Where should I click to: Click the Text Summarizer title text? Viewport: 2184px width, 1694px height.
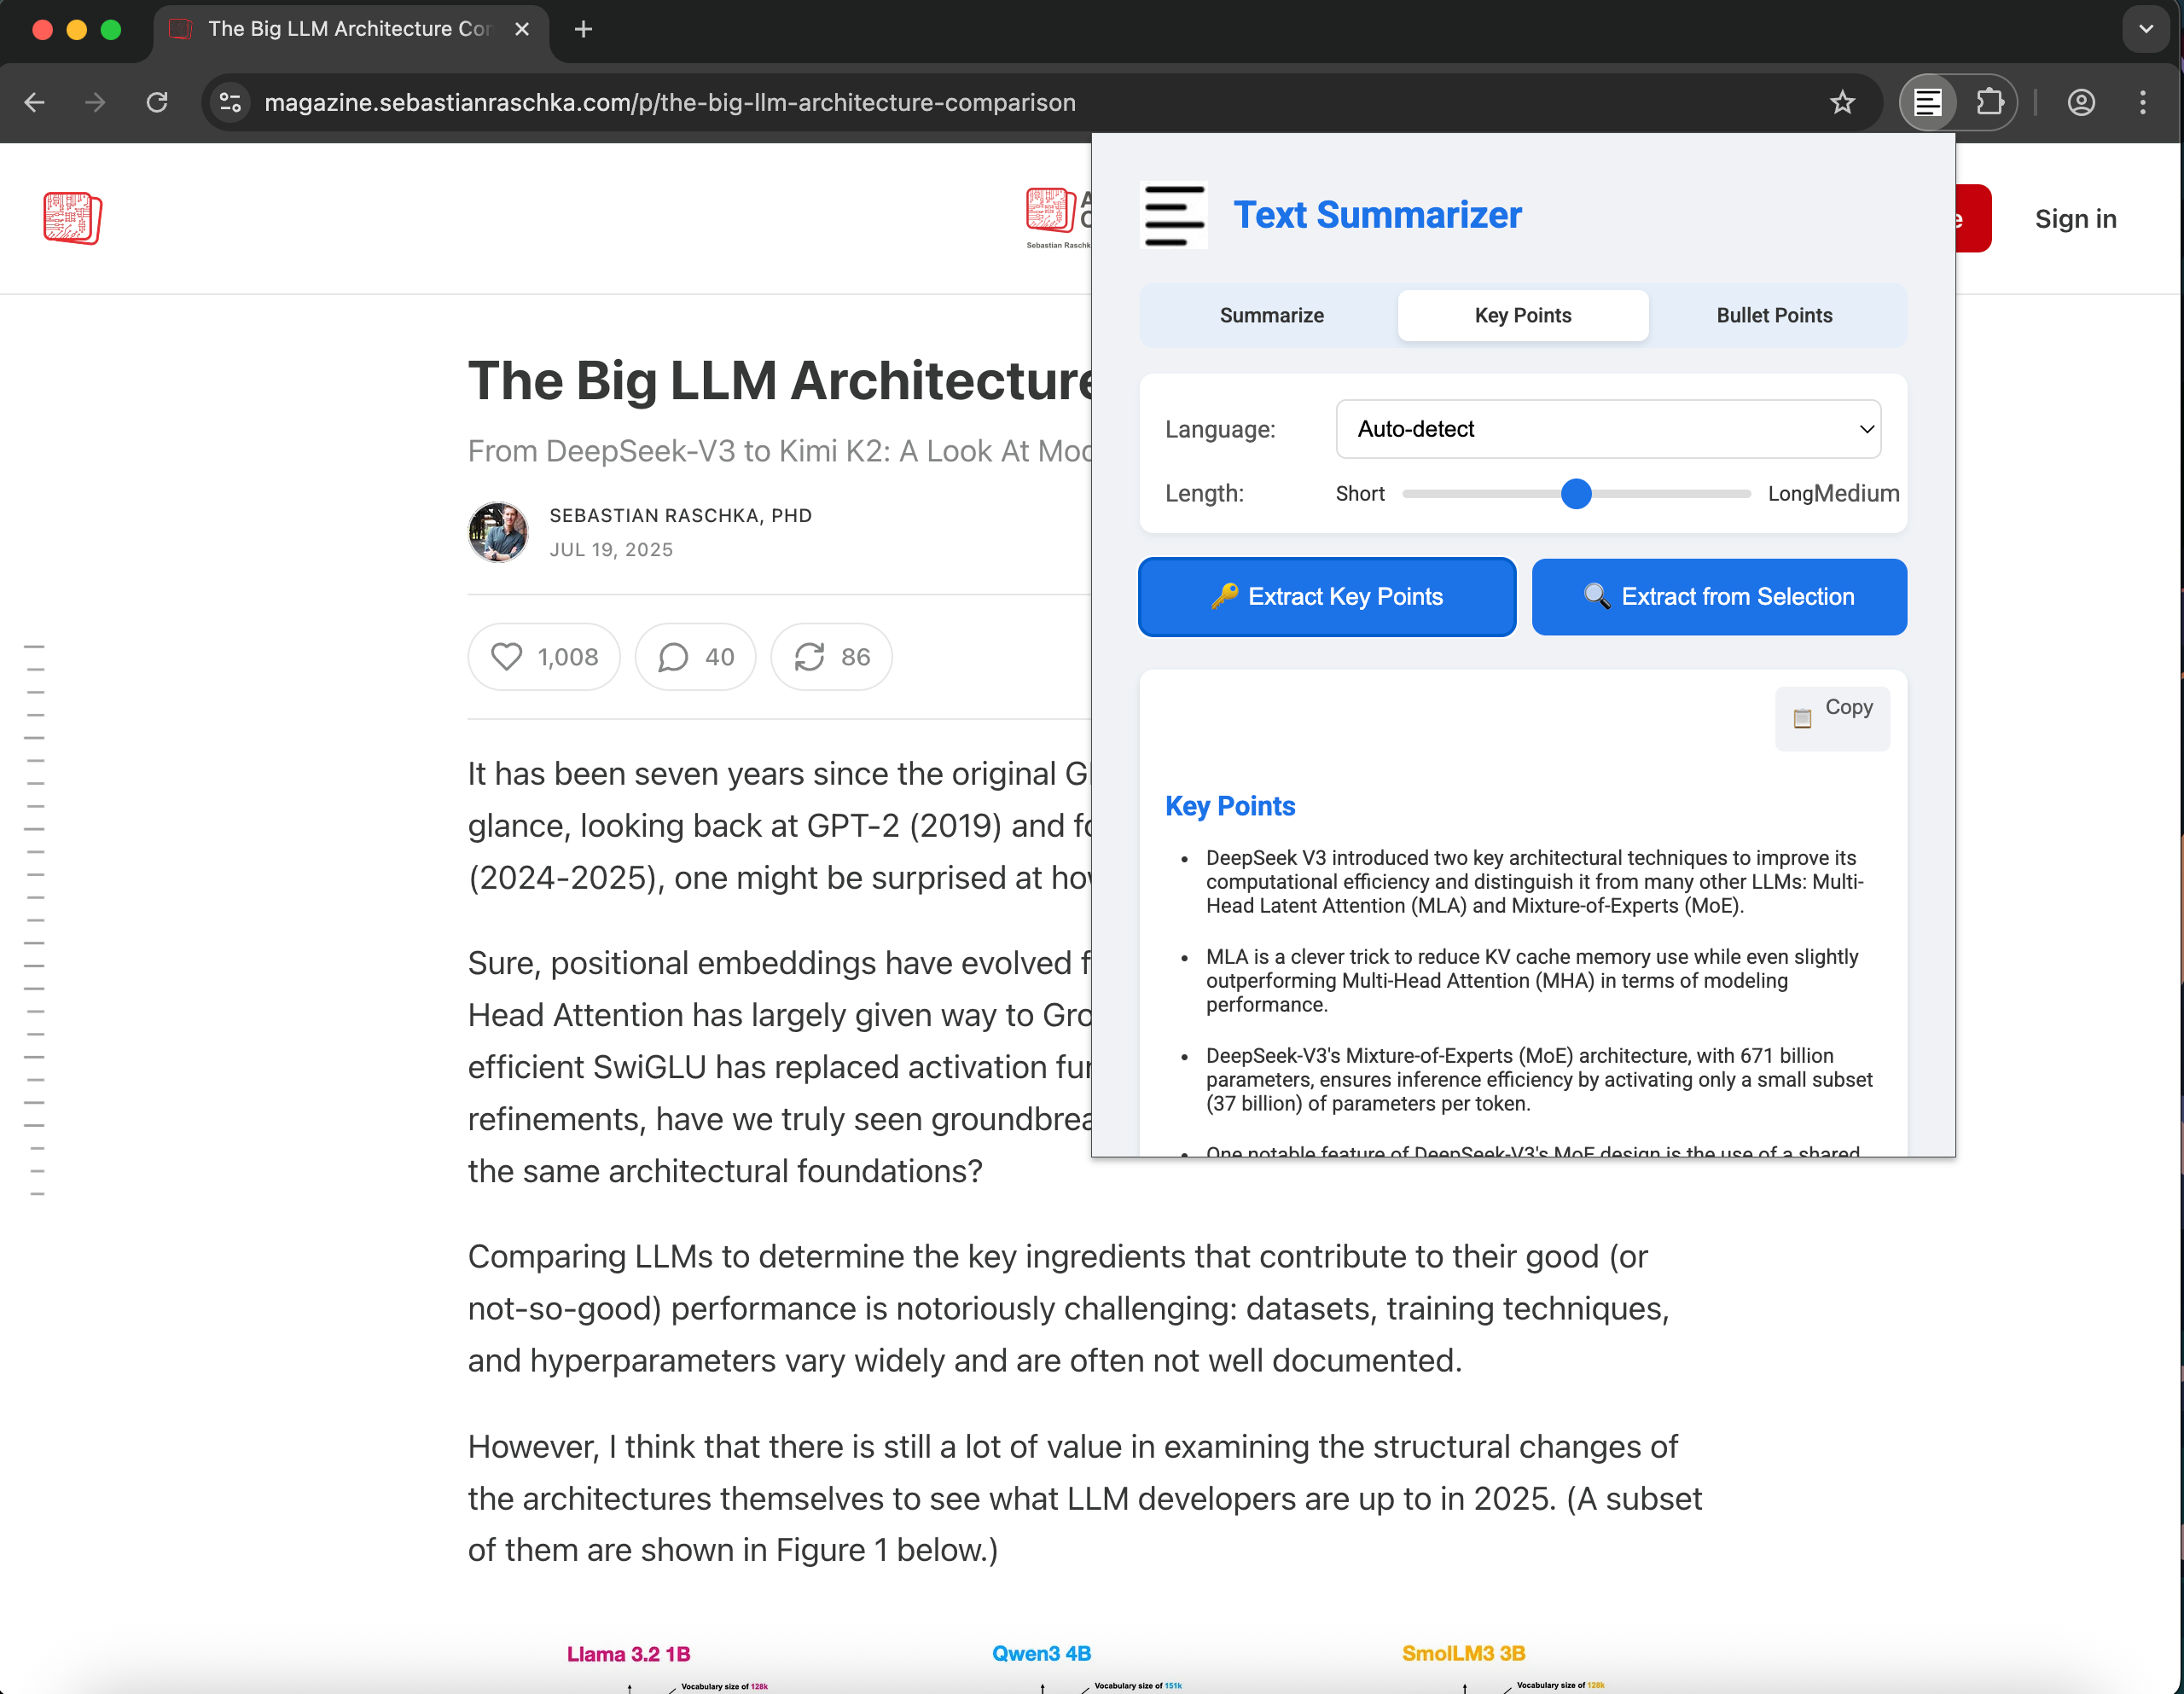tap(1377, 215)
